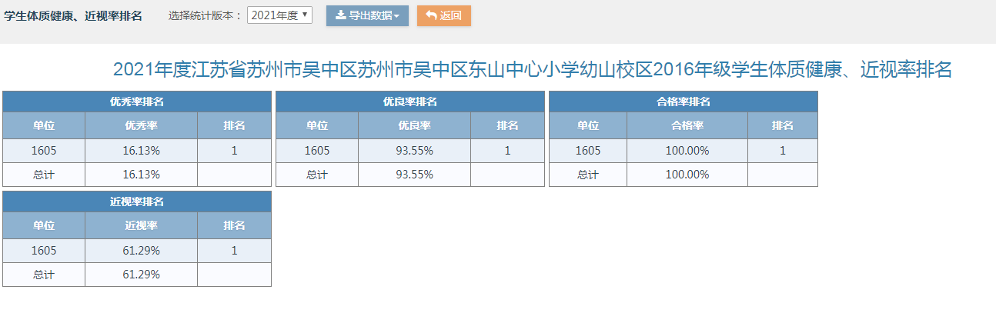Viewport: 996px width, 333px height.
Task: Click the 2021年度 report heading text
Action: click(533, 69)
